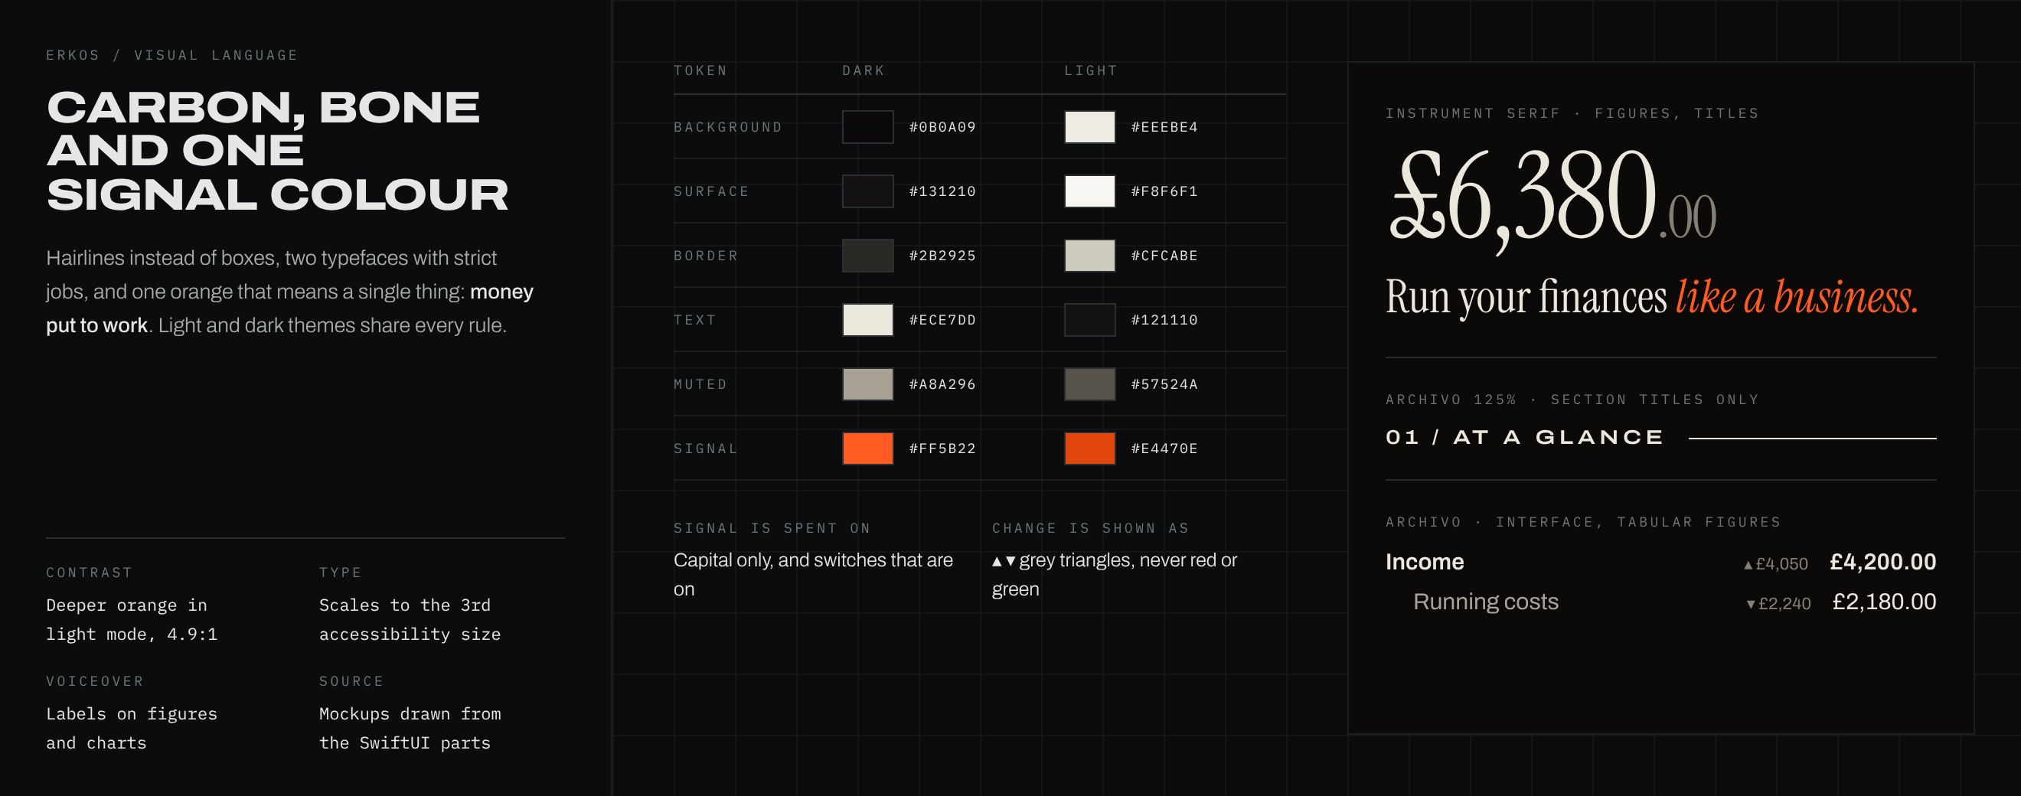Image resolution: width=2021 pixels, height=796 pixels.
Task: Click the light Signal orange swatch #E4470E
Action: pos(1090,449)
